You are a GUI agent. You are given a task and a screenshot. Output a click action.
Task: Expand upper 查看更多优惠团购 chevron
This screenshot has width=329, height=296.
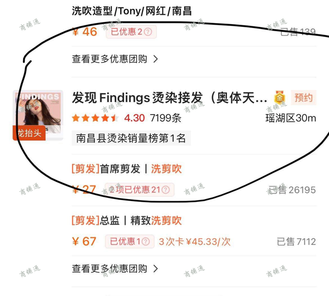(156, 59)
